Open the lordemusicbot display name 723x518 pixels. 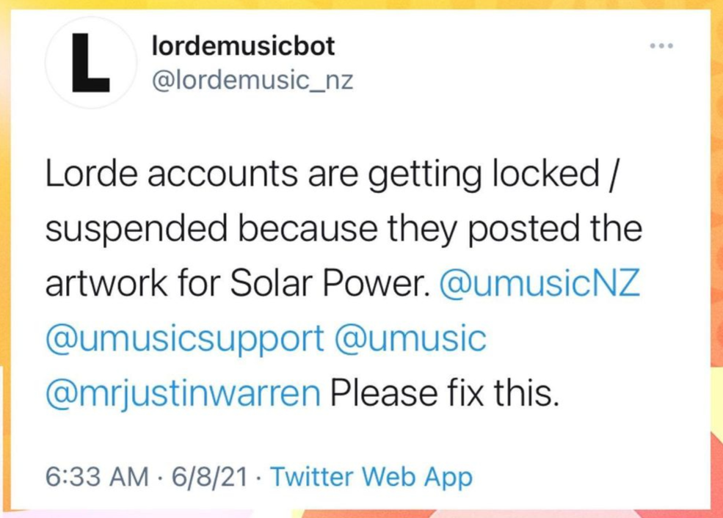click(244, 45)
